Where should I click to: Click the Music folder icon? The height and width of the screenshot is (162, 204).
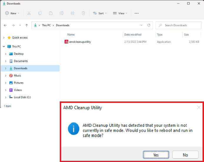(11, 76)
